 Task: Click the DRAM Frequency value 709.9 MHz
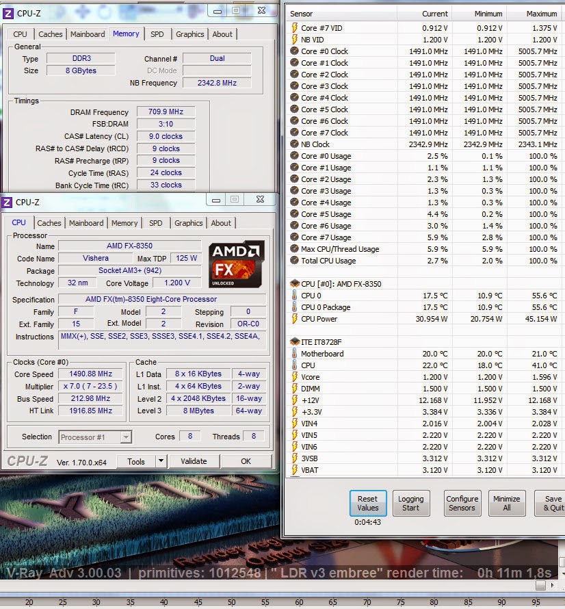point(166,112)
